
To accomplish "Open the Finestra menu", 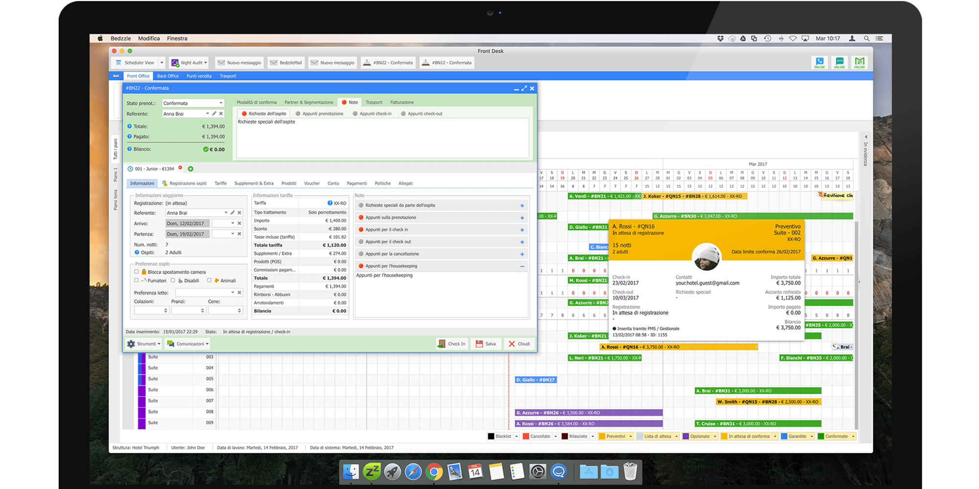I will (177, 38).
